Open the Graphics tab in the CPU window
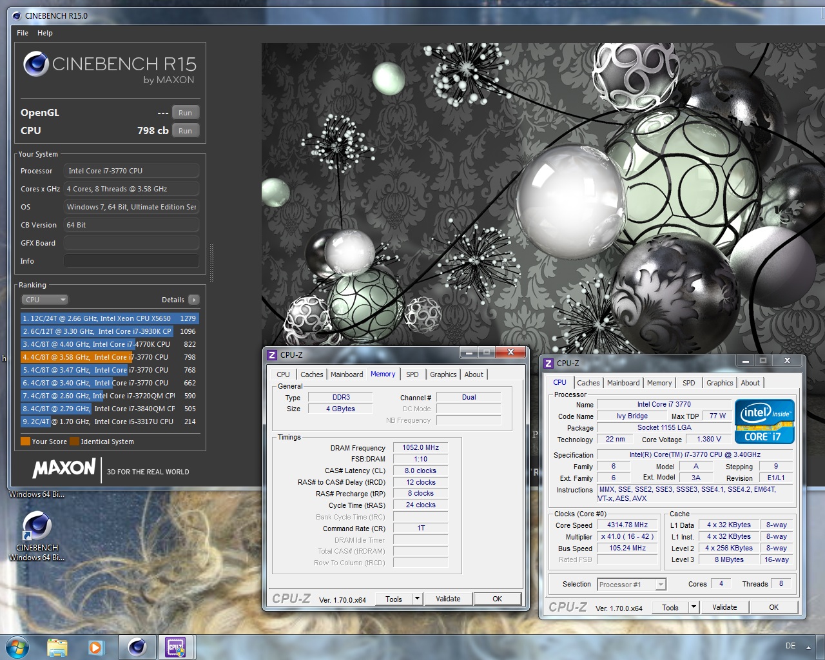Viewport: 825px width, 660px height. (720, 383)
